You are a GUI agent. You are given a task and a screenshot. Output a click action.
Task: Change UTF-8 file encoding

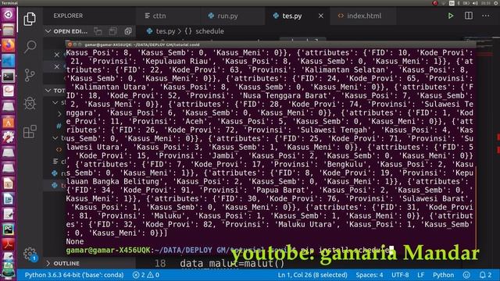click(400, 275)
